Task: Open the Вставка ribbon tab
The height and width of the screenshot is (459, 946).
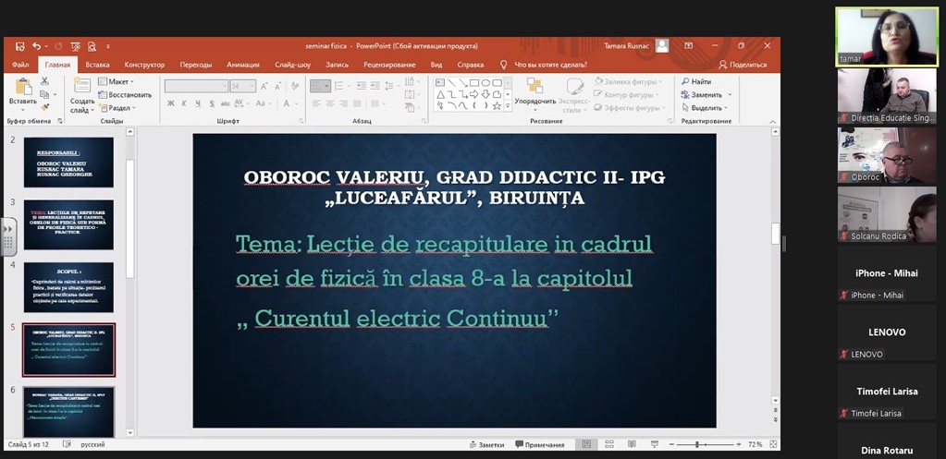Action: pyautogui.click(x=97, y=65)
